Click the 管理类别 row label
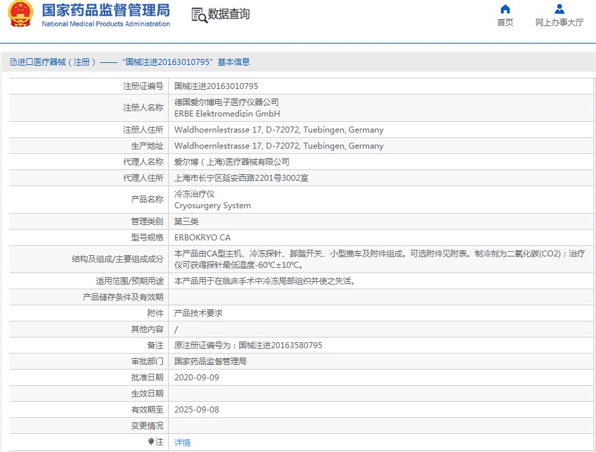The height and width of the screenshot is (452, 596). coord(147,222)
